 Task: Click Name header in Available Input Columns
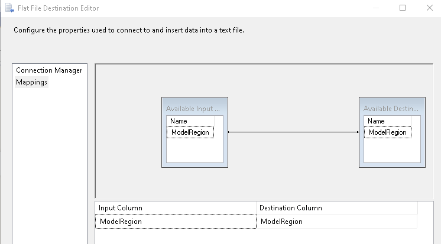tap(179, 121)
